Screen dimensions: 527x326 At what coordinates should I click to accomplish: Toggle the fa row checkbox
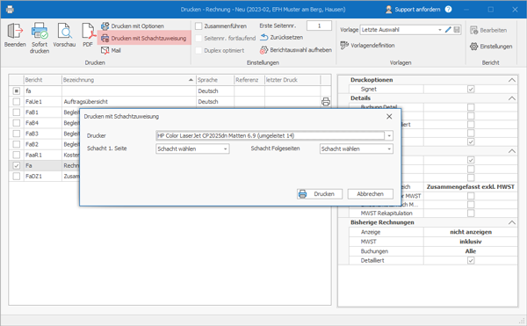pos(16,91)
